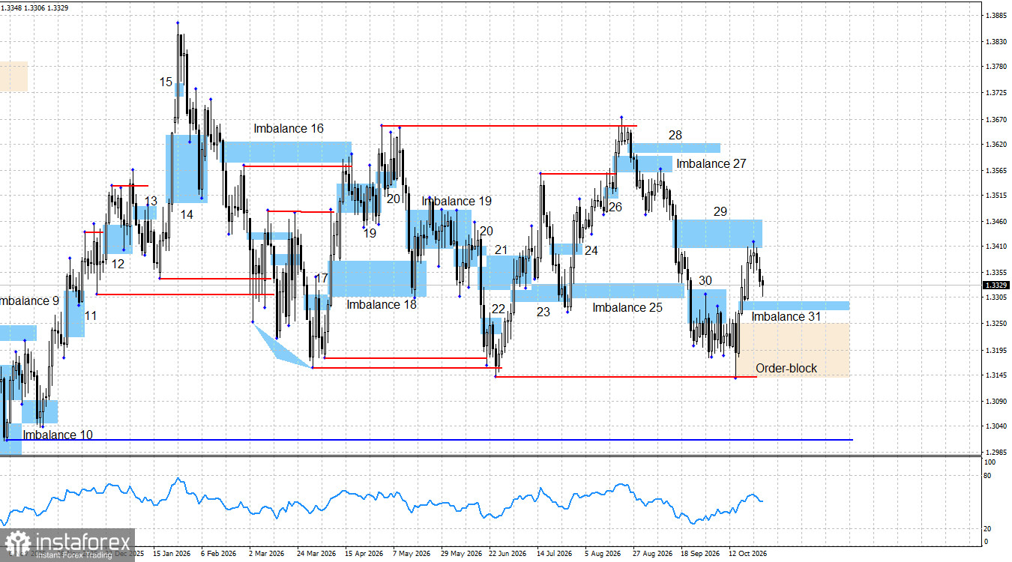Click the indicator scale value 100
This screenshot has width=1012, height=562.
click(x=990, y=463)
